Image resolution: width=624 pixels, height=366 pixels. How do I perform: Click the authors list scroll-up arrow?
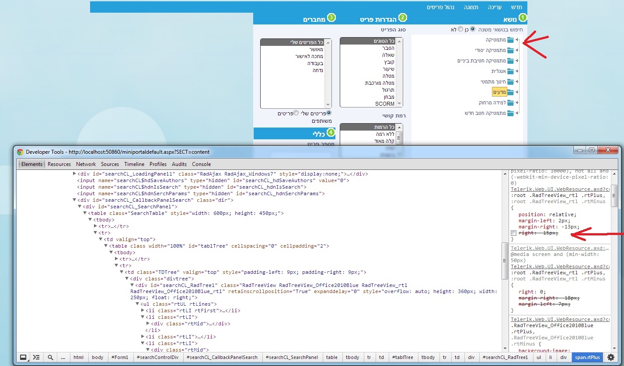tap(328, 42)
